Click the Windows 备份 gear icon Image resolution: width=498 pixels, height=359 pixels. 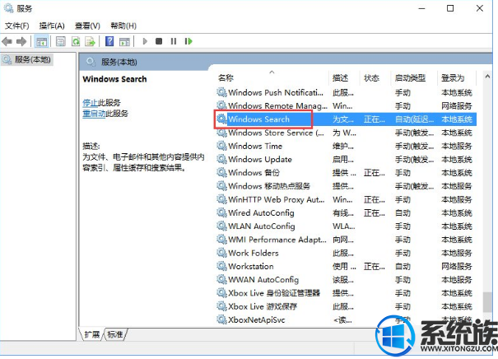(x=221, y=173)
